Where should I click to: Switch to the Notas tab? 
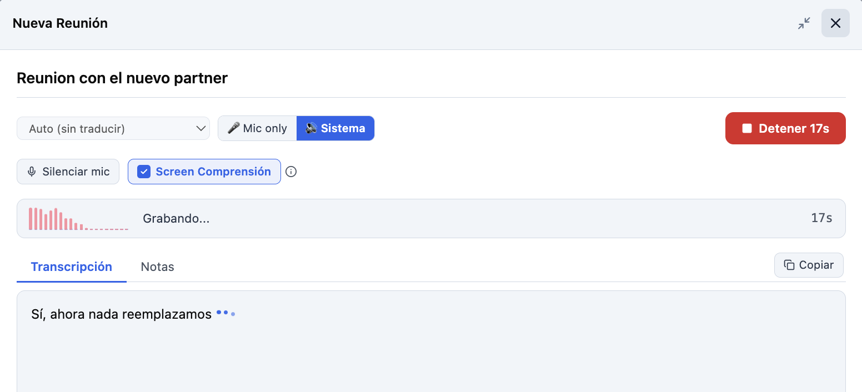(158, 267)
